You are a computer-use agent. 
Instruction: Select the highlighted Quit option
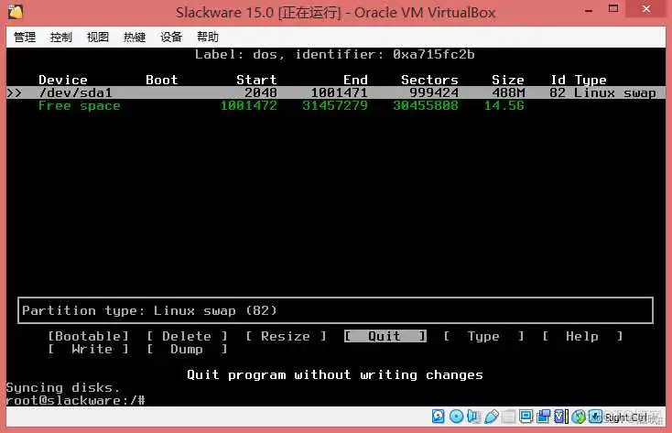pos(385,336)
